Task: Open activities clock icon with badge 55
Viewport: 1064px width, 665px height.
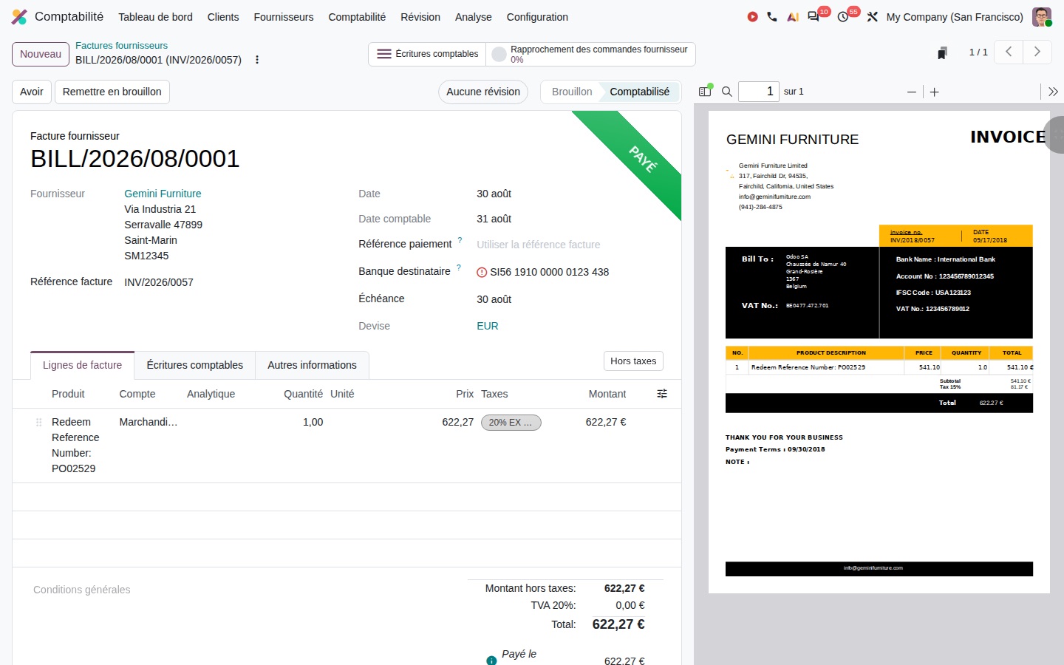Action: click(843, 16)
